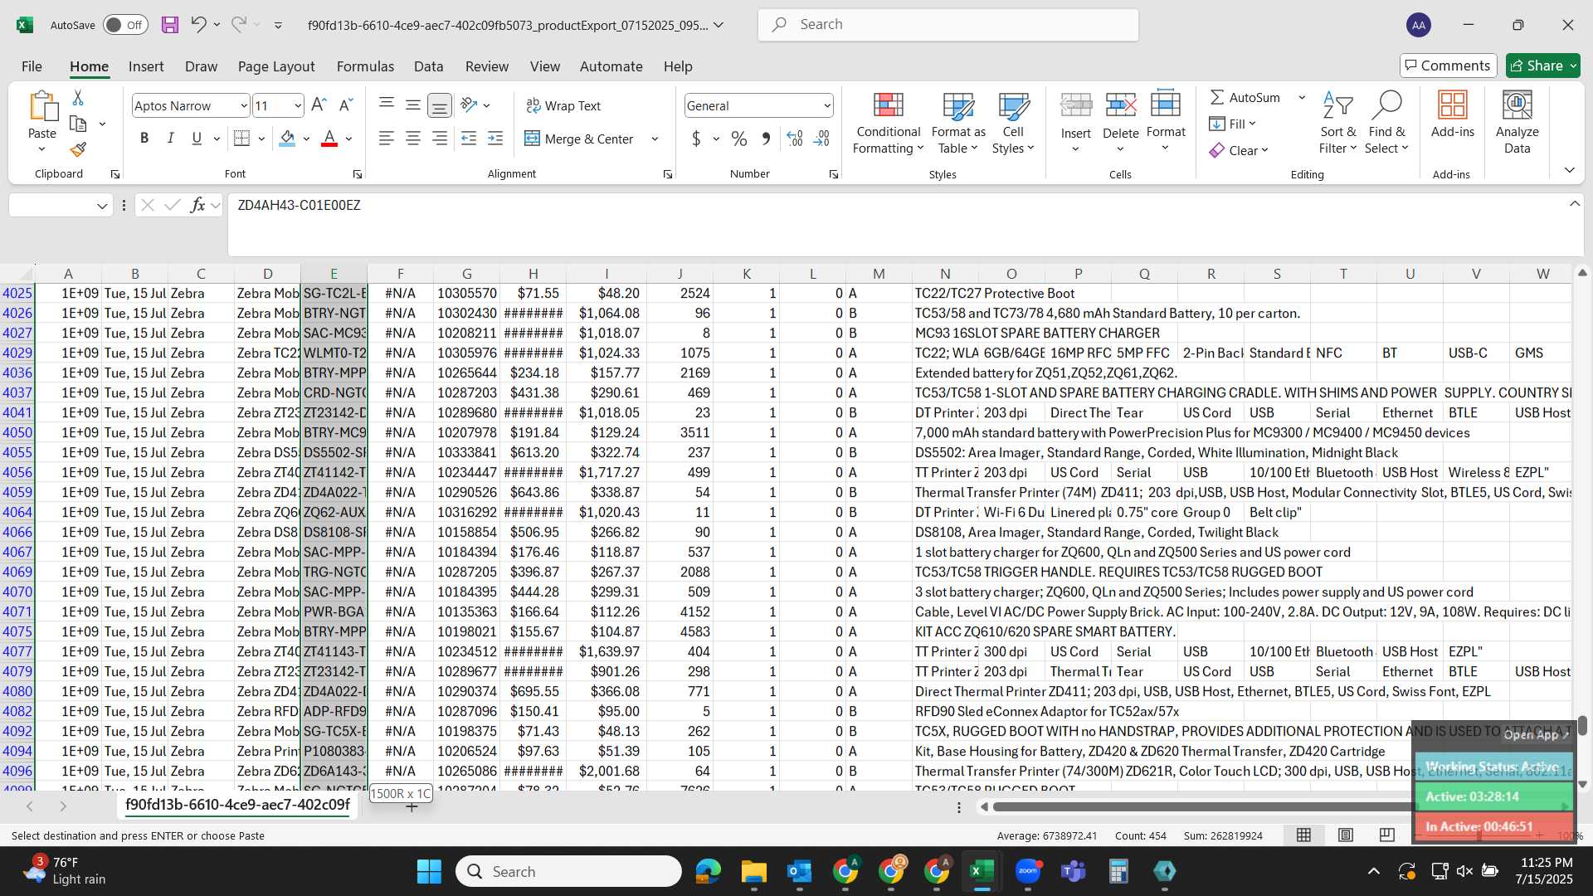This screenshot has height=896, width=1593.
Task: Open Cell Styles menu
Action: pyautogui.click(x=1012, y=123)
